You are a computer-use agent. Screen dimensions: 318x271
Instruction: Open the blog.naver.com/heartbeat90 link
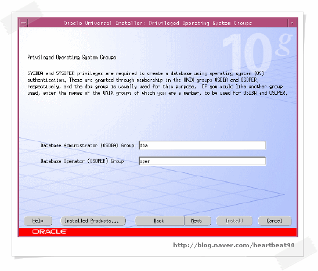[234, 245]
